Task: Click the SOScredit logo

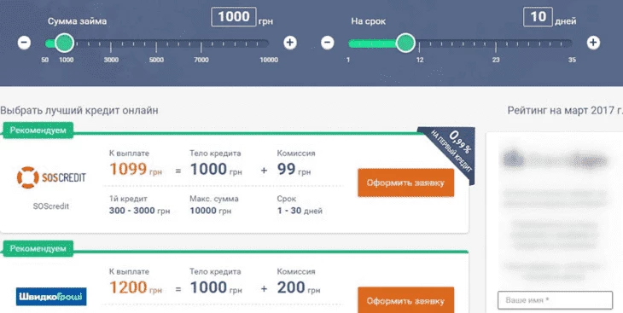Action: point(51,177)
